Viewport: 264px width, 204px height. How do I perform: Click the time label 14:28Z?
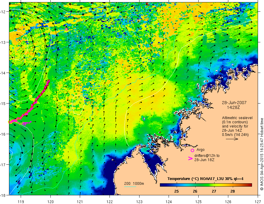(x=233, y=107)
